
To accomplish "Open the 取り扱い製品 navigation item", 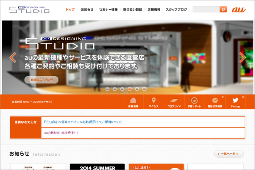I will click(133, 10).
